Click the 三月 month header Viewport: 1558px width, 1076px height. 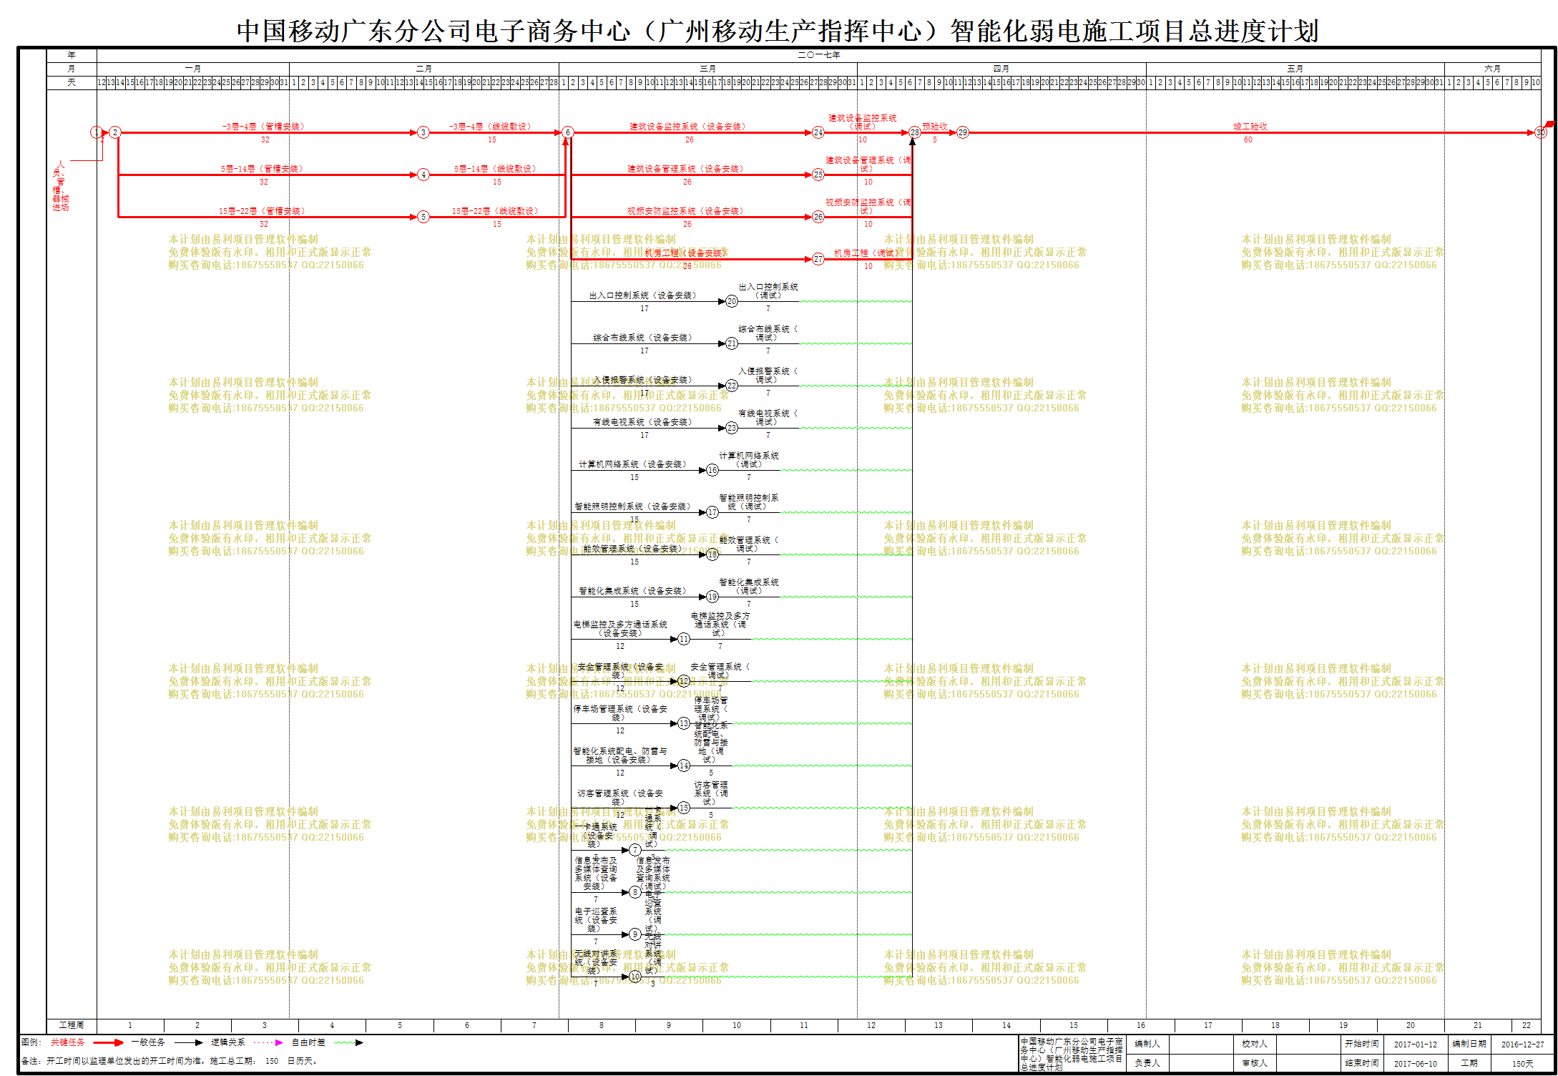pyautogui.click(x=708, y=69)
